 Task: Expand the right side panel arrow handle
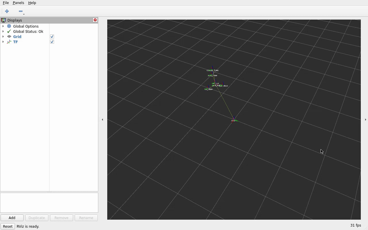[365, 120]
